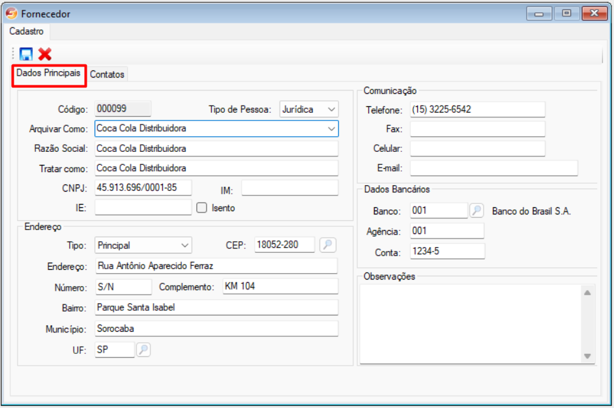Viewport: 614px width, 408px height.
Task: Expand the Arquivar Como combo box
Action: pyautogui.click(x=331, y=128)
